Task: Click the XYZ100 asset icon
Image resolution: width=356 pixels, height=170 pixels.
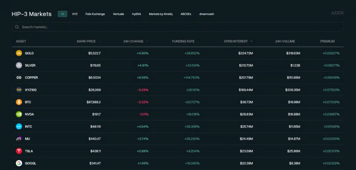Action: click(19, 90)
